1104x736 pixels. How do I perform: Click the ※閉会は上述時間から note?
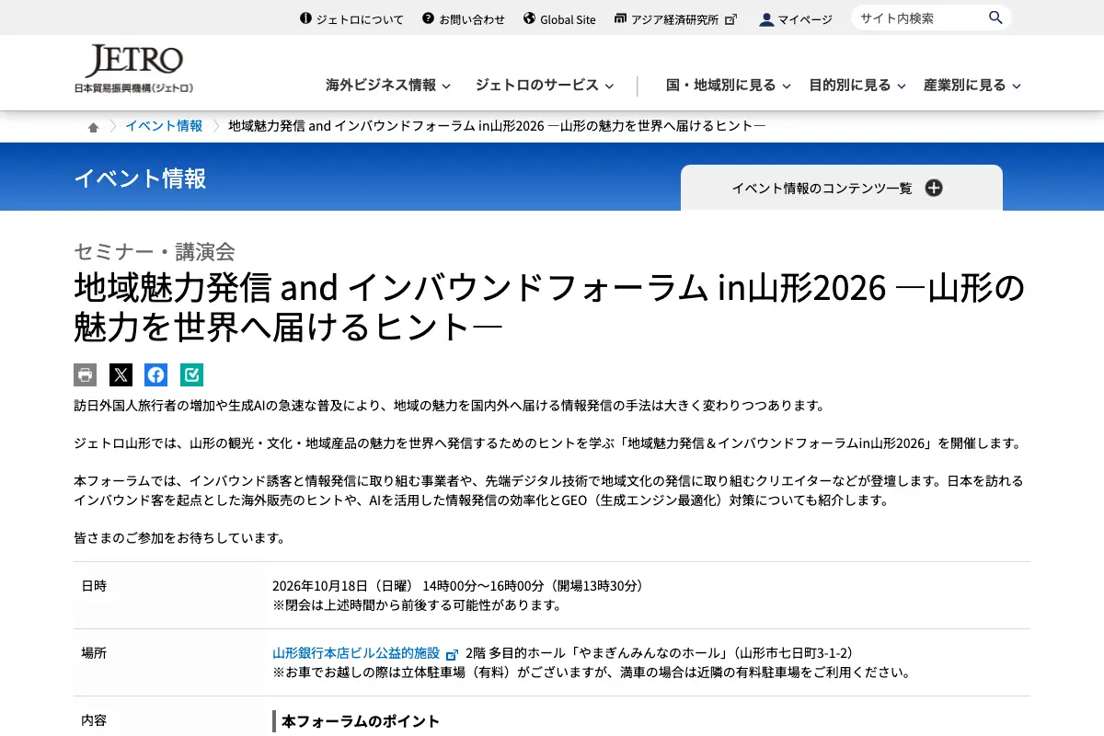[417, 605]
